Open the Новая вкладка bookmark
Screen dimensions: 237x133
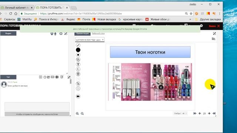(104, 19)
